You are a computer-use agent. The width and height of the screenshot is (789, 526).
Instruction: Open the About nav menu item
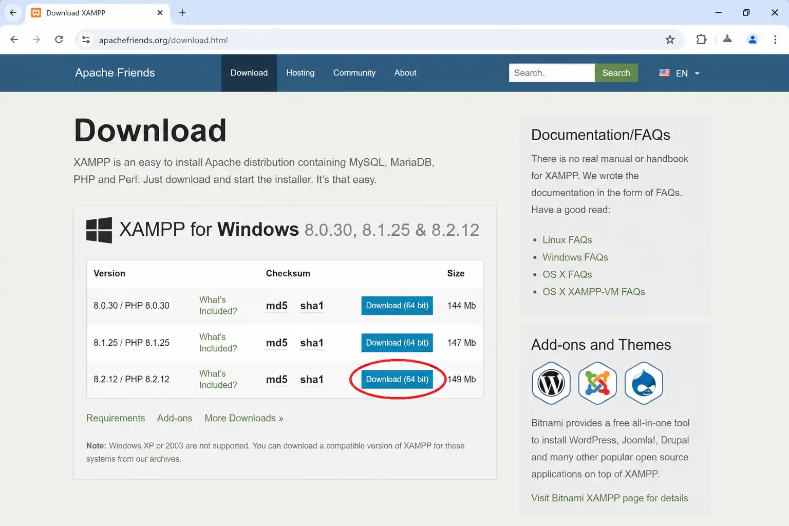tap(405, 73)
